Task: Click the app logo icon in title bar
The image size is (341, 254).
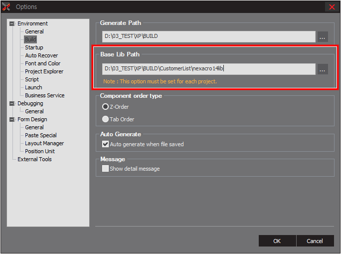Action: [7, 6]
